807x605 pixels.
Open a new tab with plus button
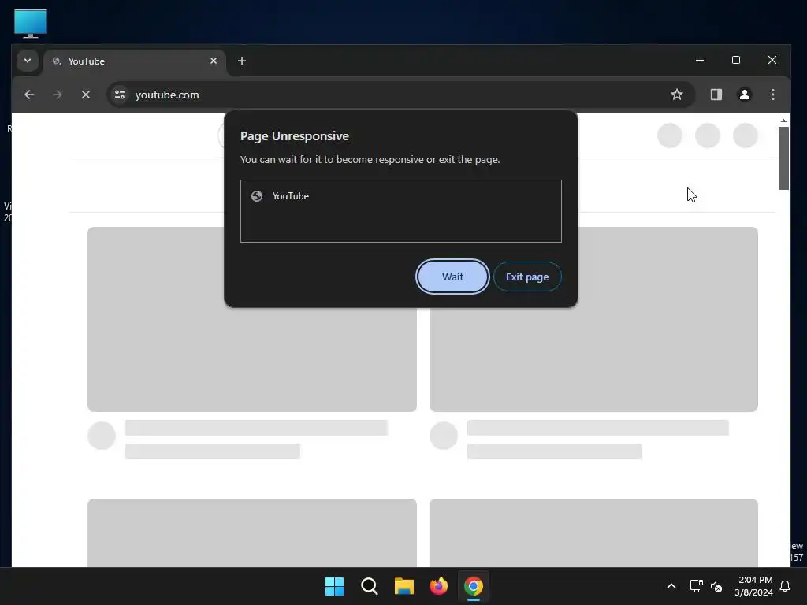pyautogui.click(x=242, y=61)
